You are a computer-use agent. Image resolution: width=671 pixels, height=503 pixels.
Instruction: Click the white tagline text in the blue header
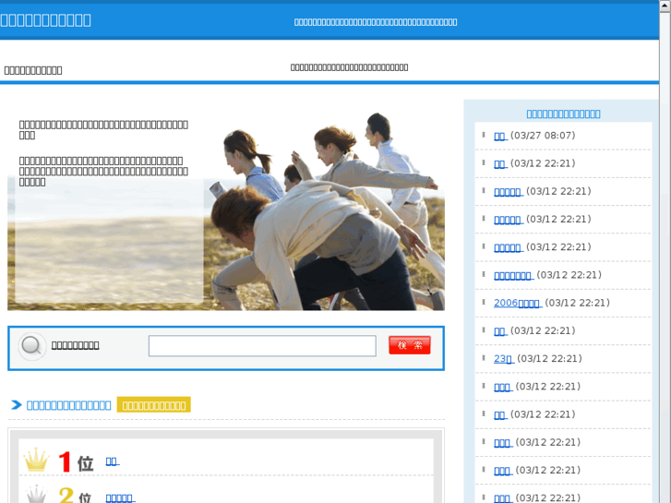click(x=376, y=22)
